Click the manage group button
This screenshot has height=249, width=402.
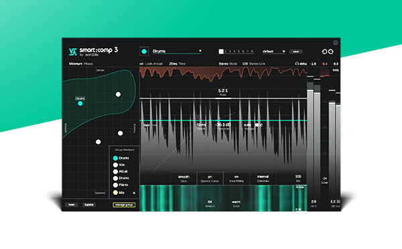[x=124, y=205]
